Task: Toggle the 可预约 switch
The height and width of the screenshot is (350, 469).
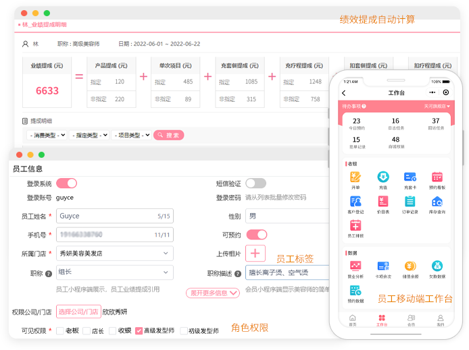Action: (x=257, y=235)
